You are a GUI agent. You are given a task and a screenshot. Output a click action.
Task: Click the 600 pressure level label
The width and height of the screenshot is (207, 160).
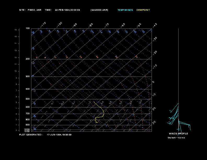coord(28,107)
